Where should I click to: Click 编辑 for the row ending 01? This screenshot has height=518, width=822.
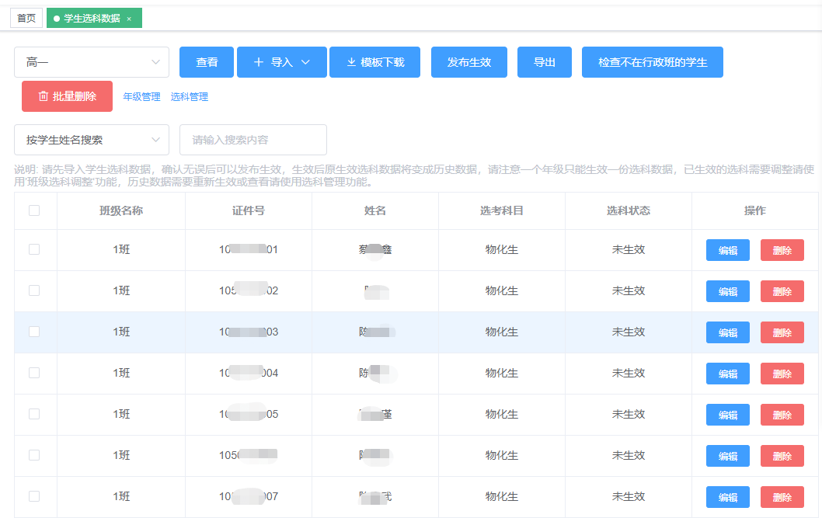click(x=728, y=250)
